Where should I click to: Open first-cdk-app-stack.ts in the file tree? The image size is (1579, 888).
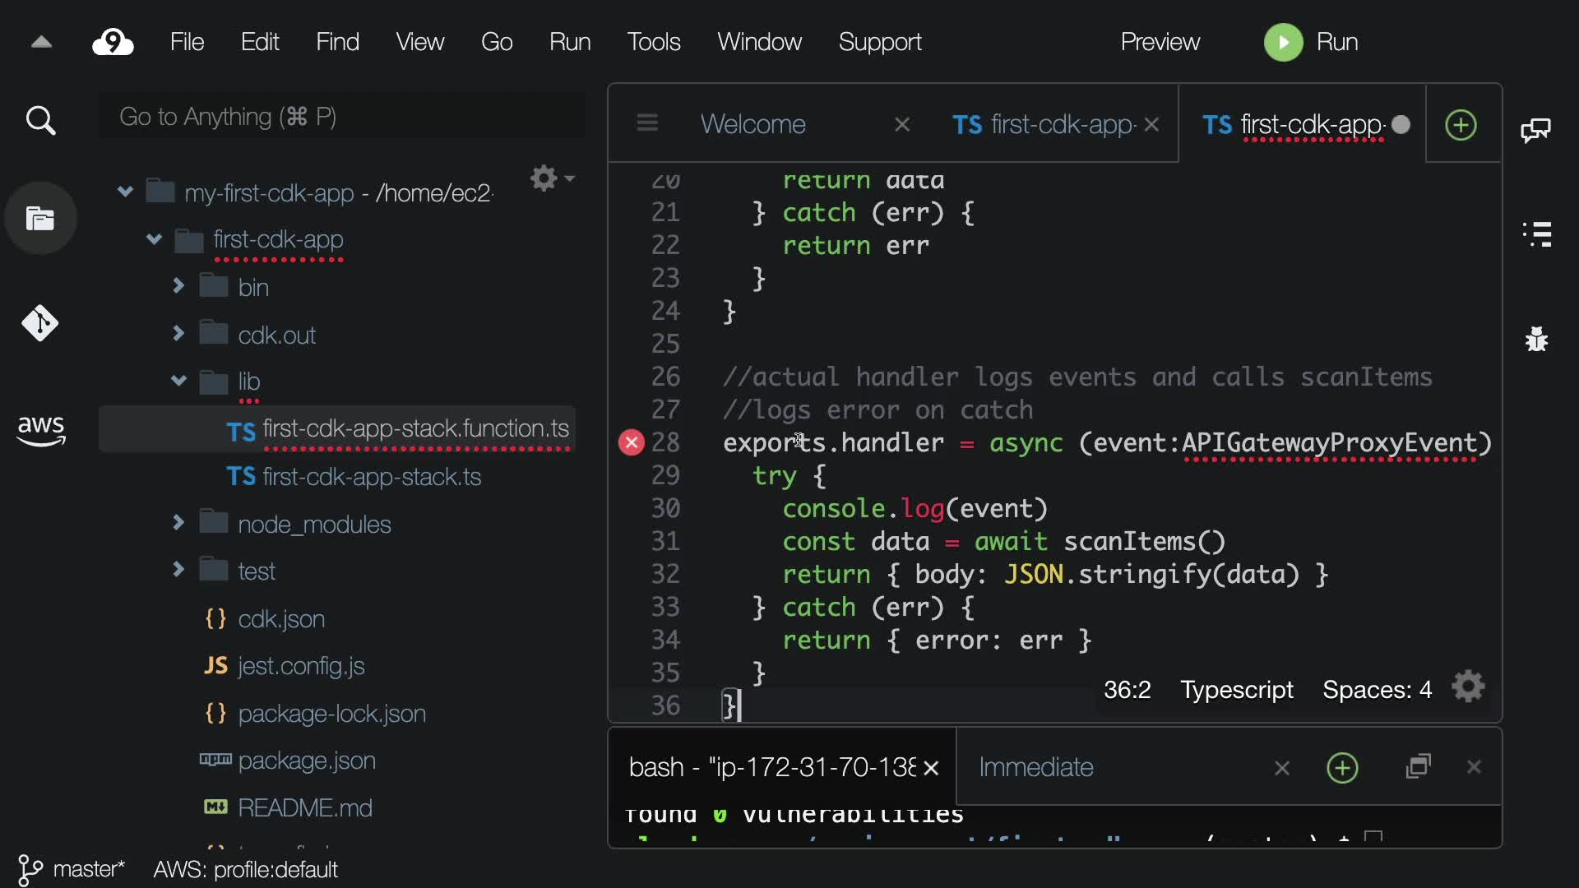(x=371, y=477)
